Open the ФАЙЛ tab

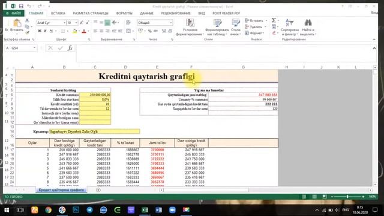coord(14,13)
